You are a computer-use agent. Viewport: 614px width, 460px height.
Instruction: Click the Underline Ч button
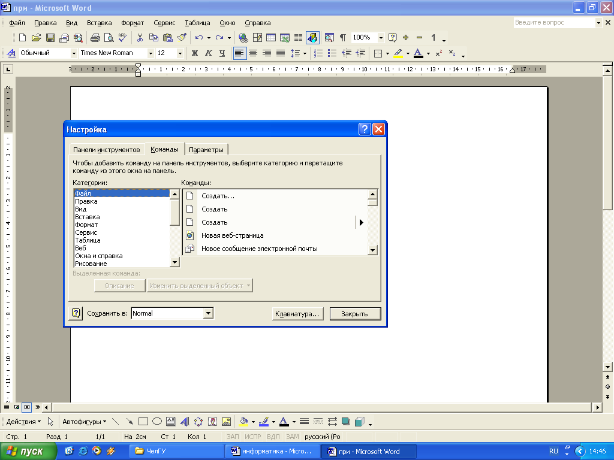click(x=222, y=53)
